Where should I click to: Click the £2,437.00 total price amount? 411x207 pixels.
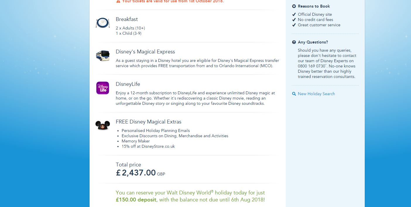click(136, 173)
